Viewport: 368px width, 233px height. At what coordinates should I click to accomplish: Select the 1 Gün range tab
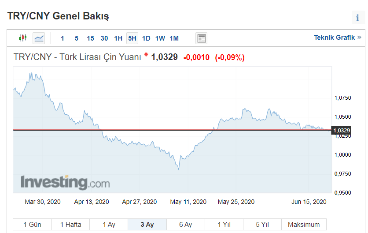pos(32,225)
